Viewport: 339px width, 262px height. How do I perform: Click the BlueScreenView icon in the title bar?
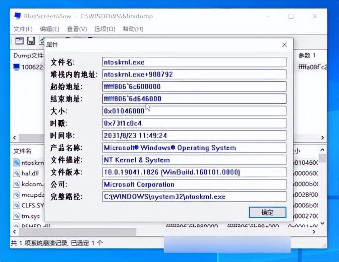click(x=17, y=16)
